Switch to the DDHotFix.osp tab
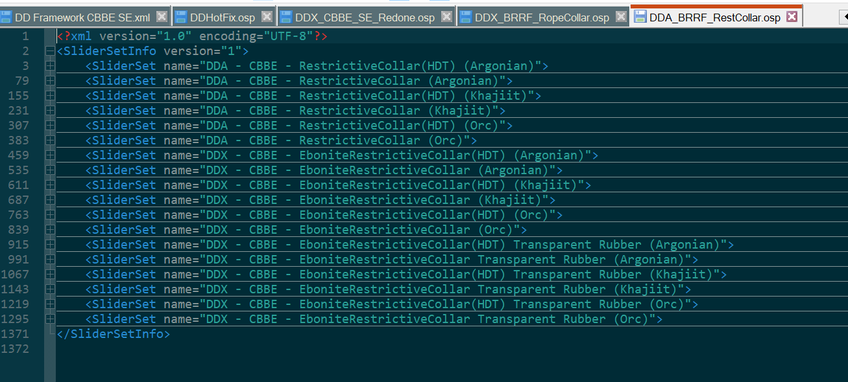This screenshot has width=848, height=382. tap(223, 17)
